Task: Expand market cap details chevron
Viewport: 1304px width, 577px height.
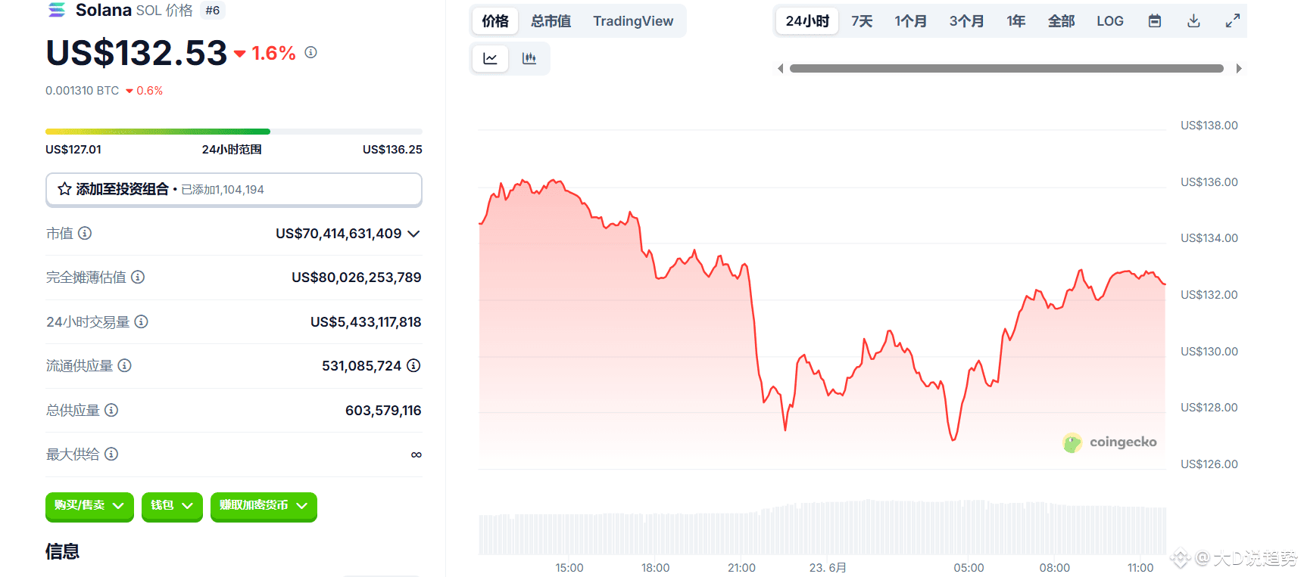Action: tap(413, 234)
